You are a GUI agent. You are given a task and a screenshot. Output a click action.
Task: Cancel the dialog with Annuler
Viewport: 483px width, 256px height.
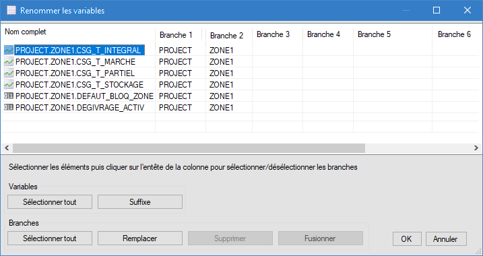[x=446, y=238]
